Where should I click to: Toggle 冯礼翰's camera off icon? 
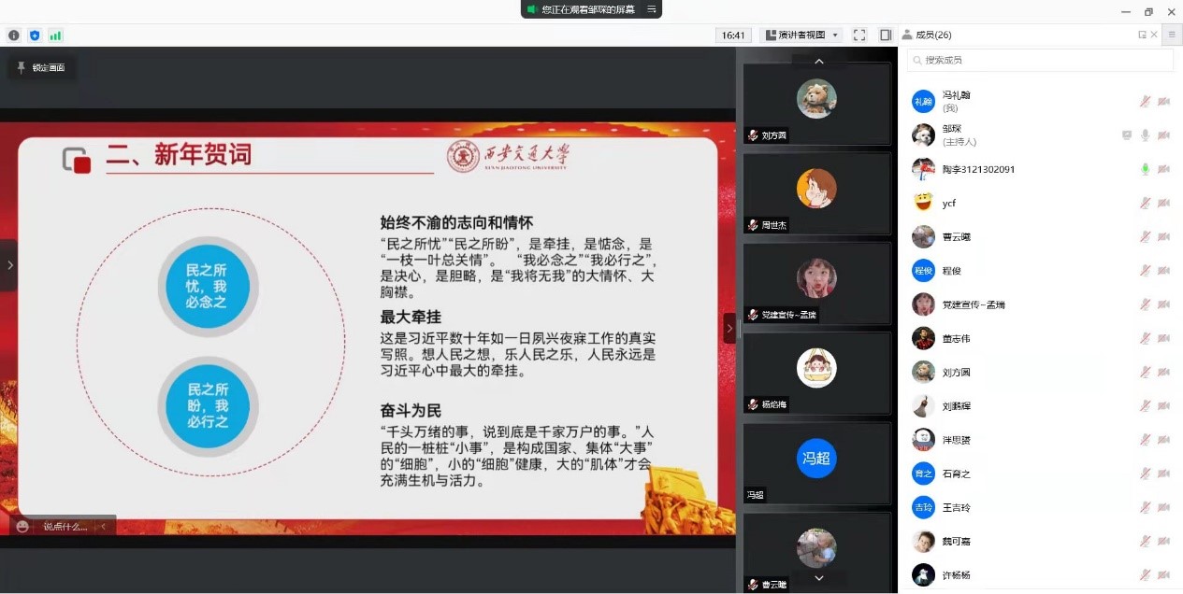(1164, 101)
